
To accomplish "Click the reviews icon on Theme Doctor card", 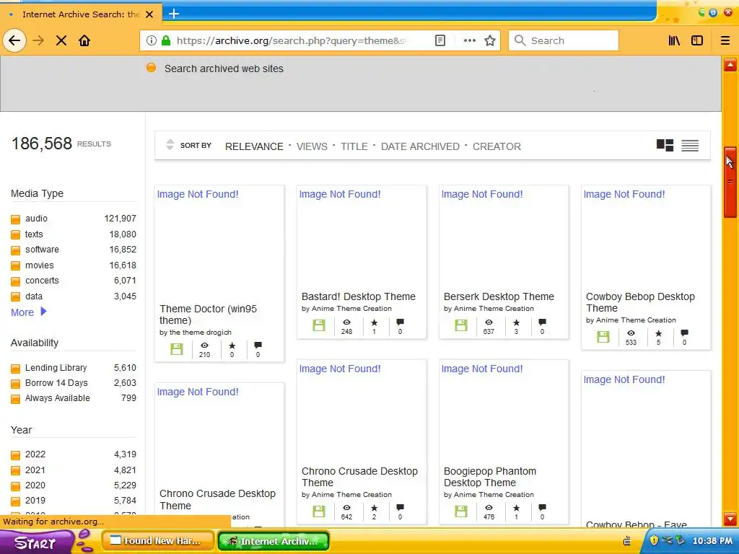I will [258, 346].
